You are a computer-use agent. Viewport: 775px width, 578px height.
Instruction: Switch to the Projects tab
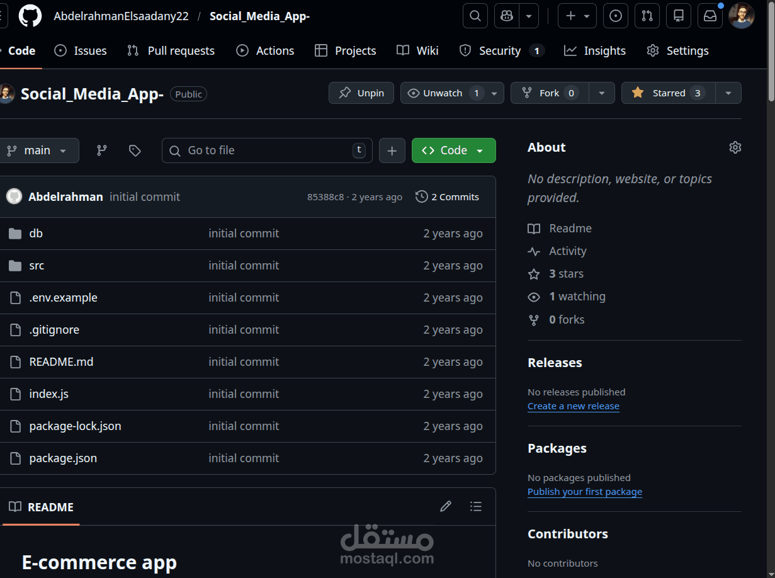click(346, 50)
